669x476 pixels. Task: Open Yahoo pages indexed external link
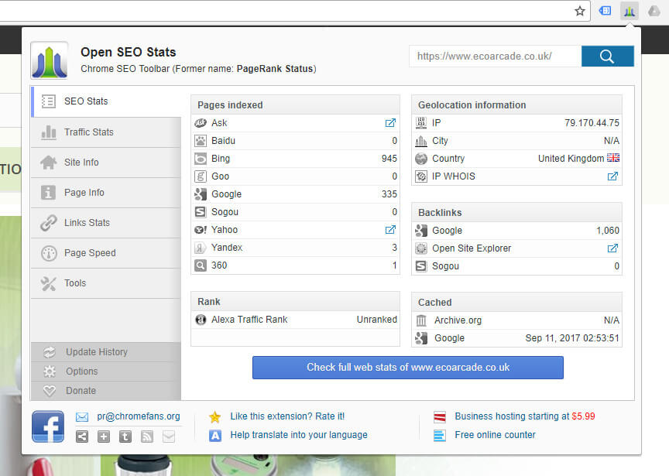click(390, 230)
